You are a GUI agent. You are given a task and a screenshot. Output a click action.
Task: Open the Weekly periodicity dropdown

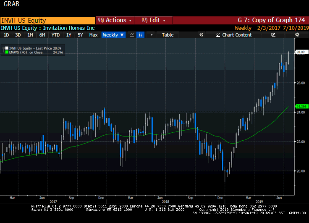[113, 35]
